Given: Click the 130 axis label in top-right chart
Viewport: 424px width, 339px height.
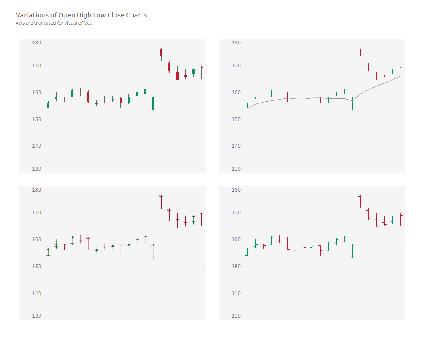Looking at the screenshot, I should coord(236,169).
